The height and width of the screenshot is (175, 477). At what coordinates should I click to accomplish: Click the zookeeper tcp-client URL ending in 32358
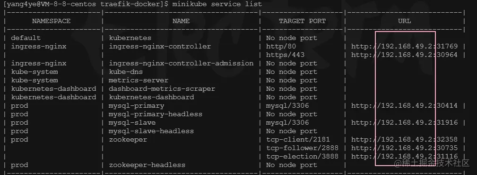pos(404,140)
